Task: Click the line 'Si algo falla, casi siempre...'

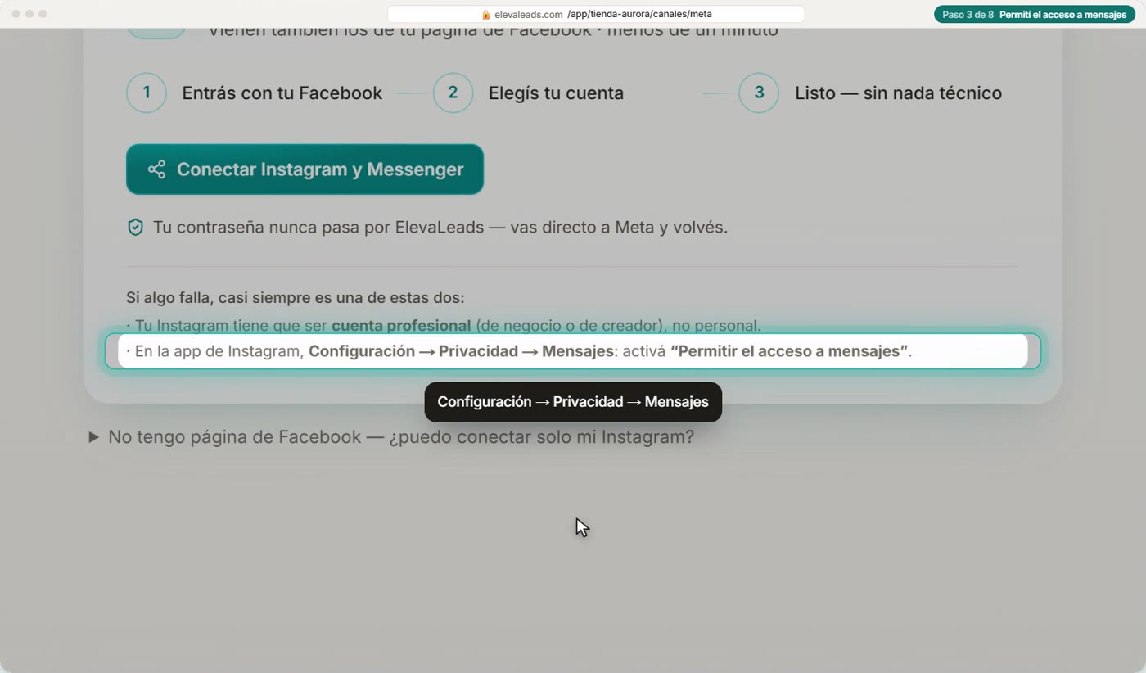Action: [296, 298]
